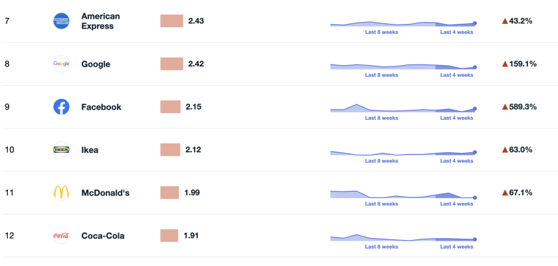Click American Express's 2.43 score bar
The height and width of the screenshot is (266, 558).
171,21
